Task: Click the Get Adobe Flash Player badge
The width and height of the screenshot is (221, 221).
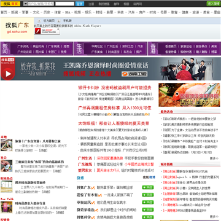Action: 47,31
